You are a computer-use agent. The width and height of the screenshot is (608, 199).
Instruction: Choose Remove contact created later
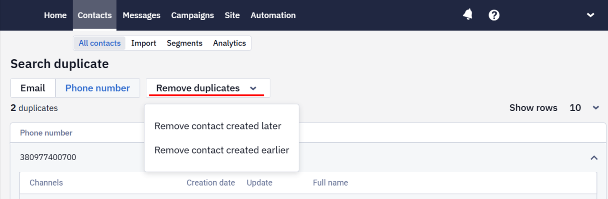click(218, 126)
